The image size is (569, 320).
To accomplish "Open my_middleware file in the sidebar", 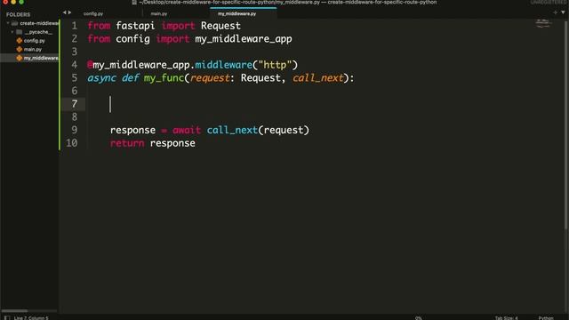I will click(x=41, y=58).
